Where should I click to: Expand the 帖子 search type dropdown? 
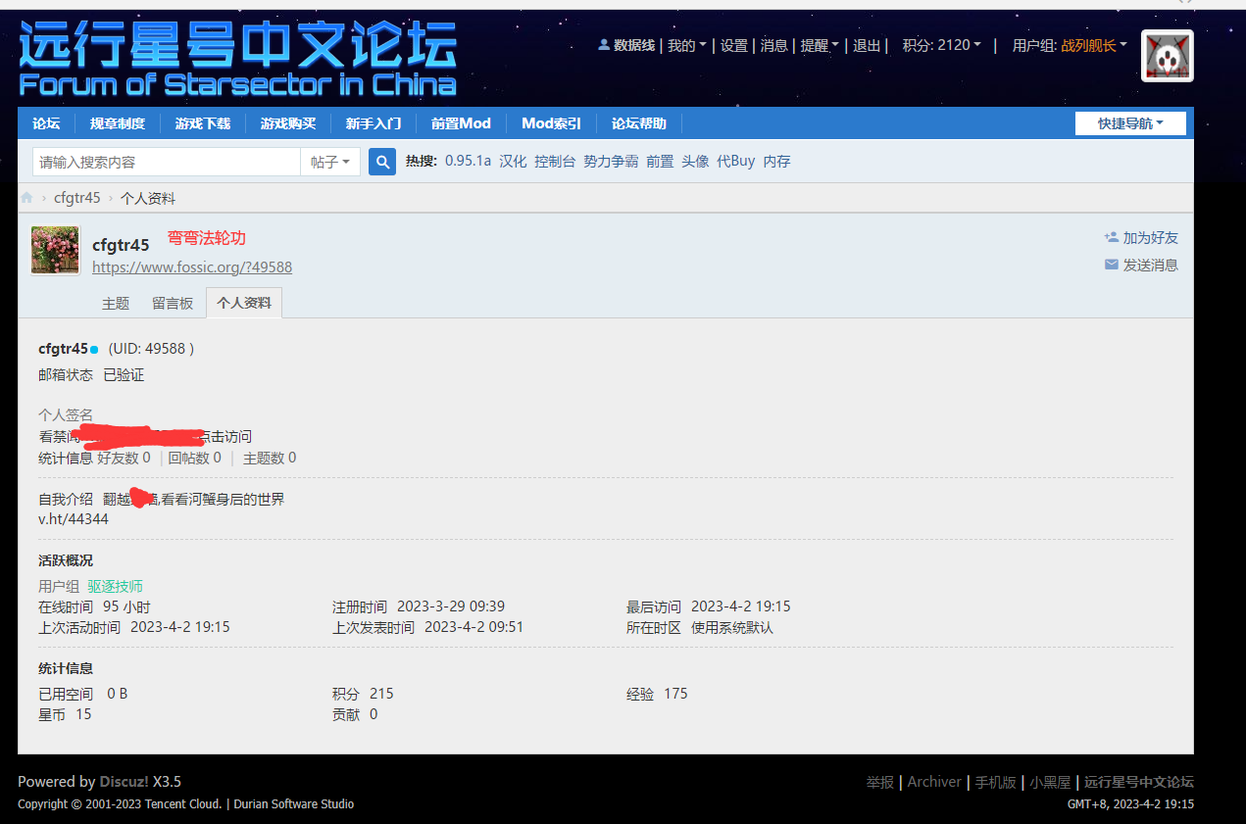point(330,162)
